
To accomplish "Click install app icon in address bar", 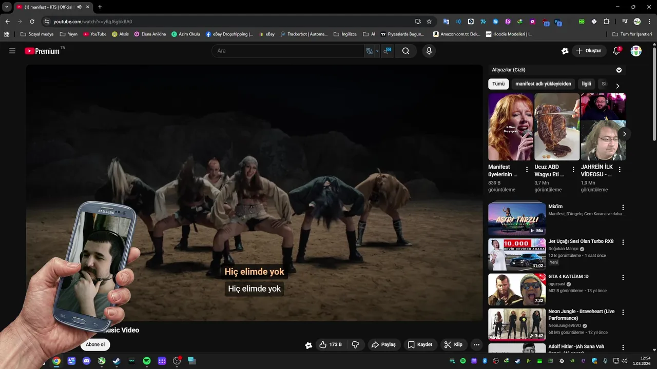I will tap(418, 22).
